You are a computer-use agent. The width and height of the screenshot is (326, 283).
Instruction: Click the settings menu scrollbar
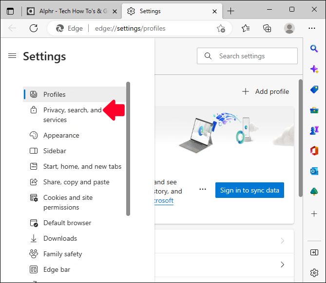pos(128,149)
